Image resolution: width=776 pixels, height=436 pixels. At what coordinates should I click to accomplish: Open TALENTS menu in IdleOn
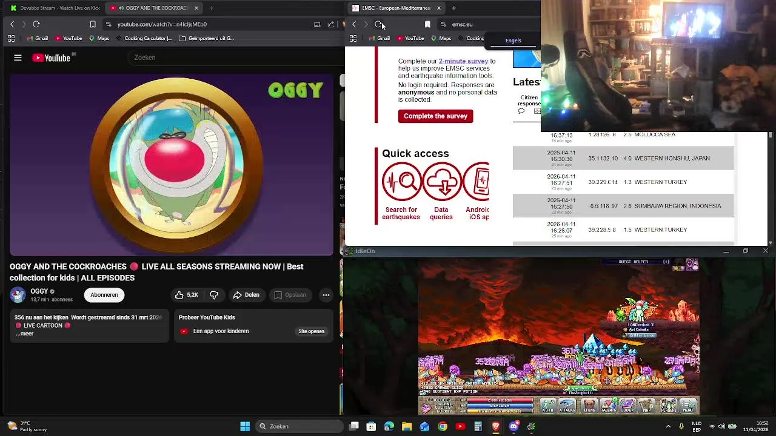(x=608, y=406)
